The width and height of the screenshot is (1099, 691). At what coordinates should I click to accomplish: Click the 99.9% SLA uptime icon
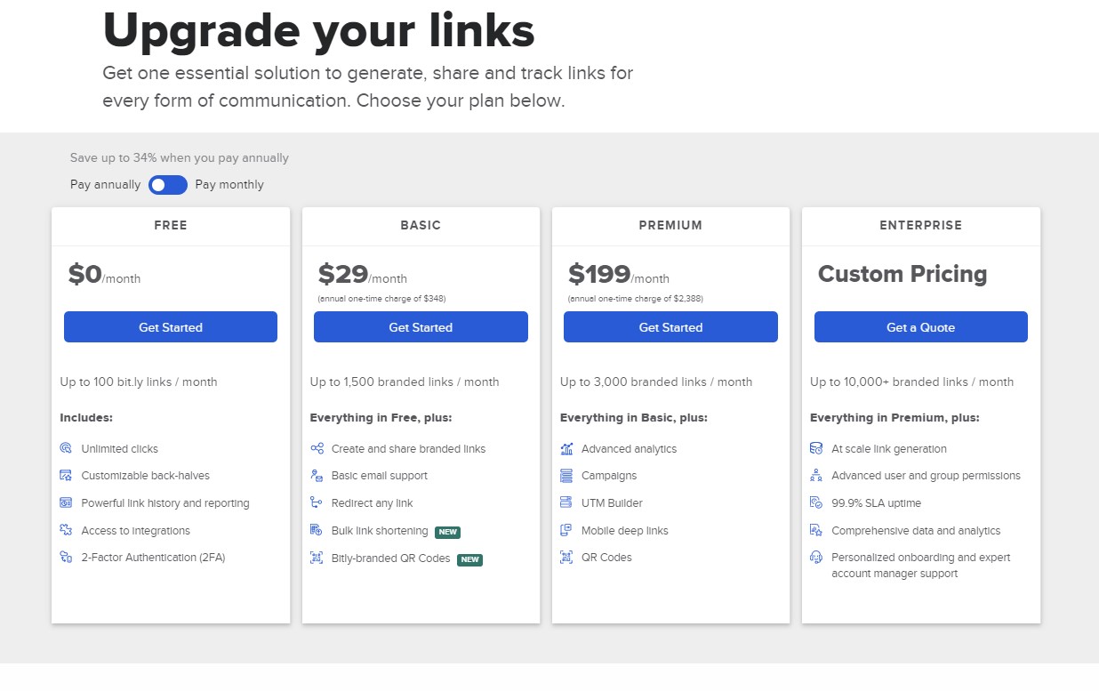click(x=816, y=502)
